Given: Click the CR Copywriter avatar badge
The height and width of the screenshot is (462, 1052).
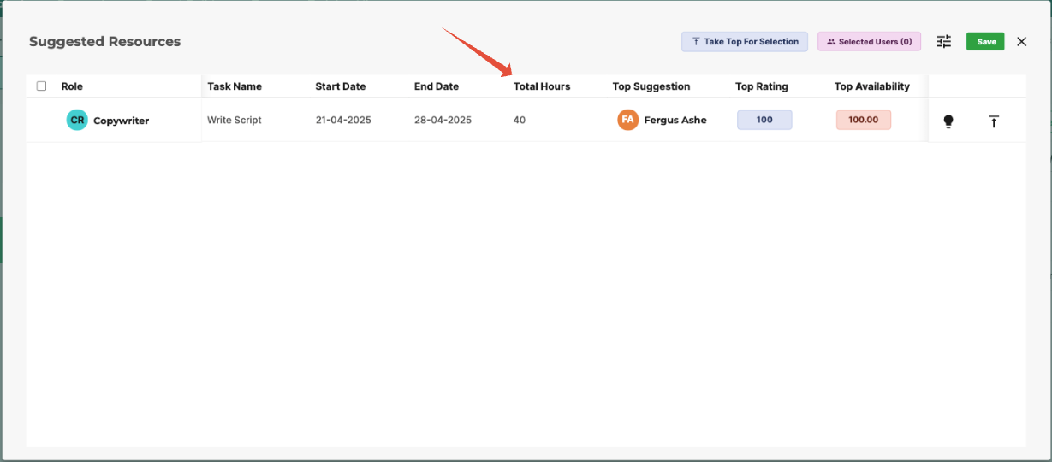Looking at the screenshot, I should click(x=77, y=121).
